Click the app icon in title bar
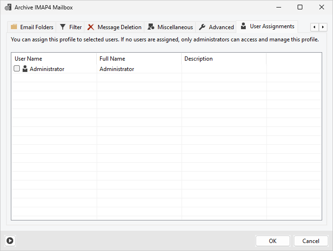Viewport: 333px width, 251px height. click(x=8, y=8)
